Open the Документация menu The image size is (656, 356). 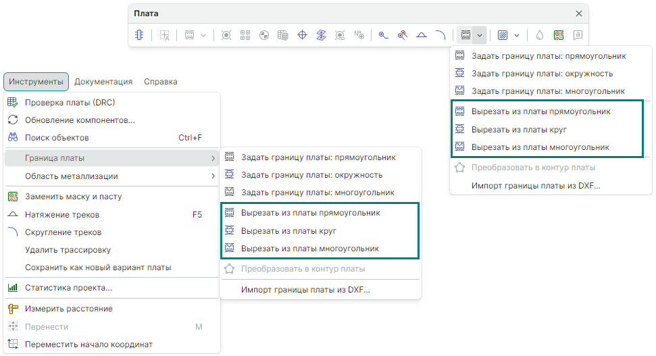[103, 82]
